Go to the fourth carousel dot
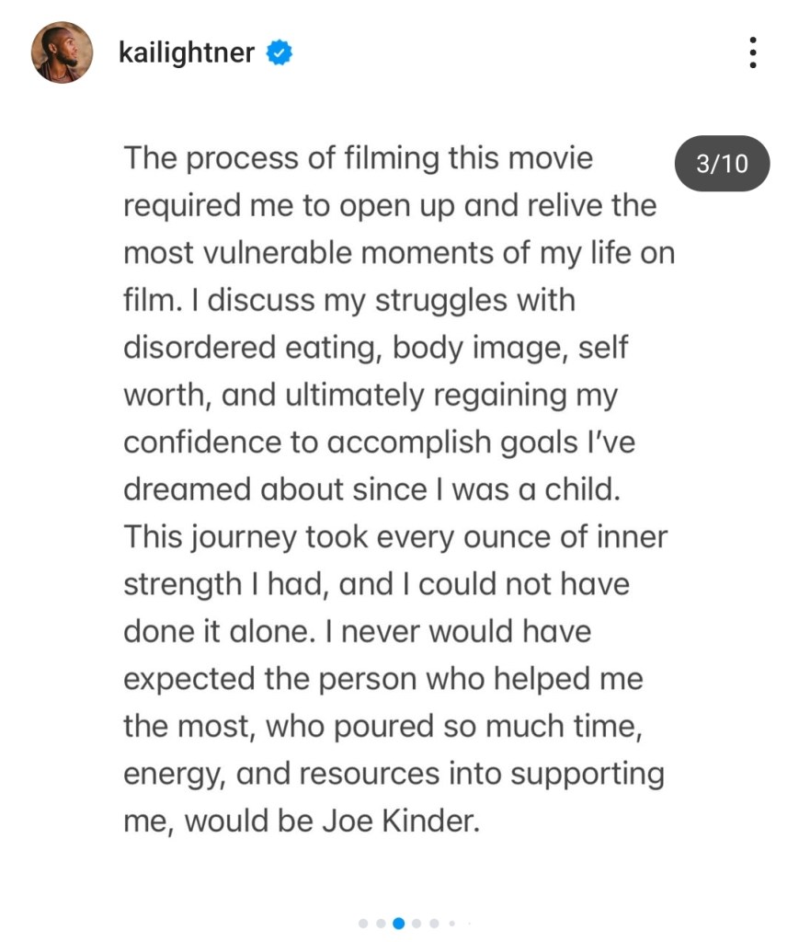 point(417,923)
